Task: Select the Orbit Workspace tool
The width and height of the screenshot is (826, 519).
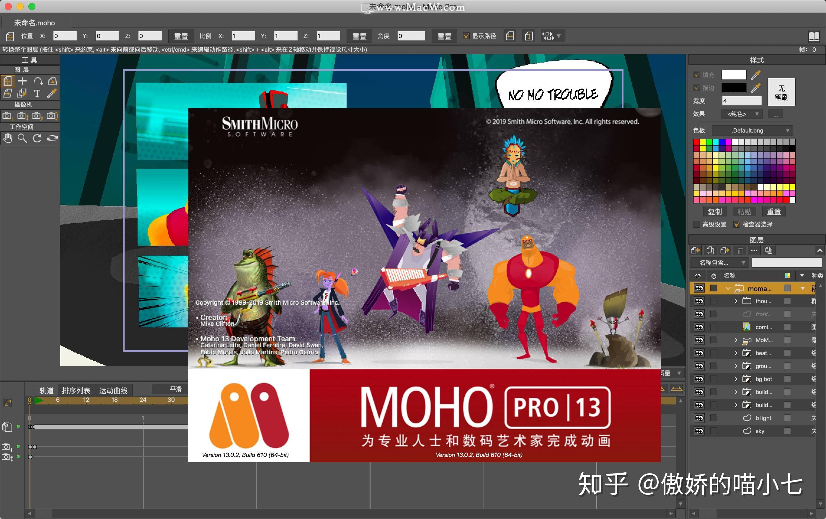Action: point(52,138)
